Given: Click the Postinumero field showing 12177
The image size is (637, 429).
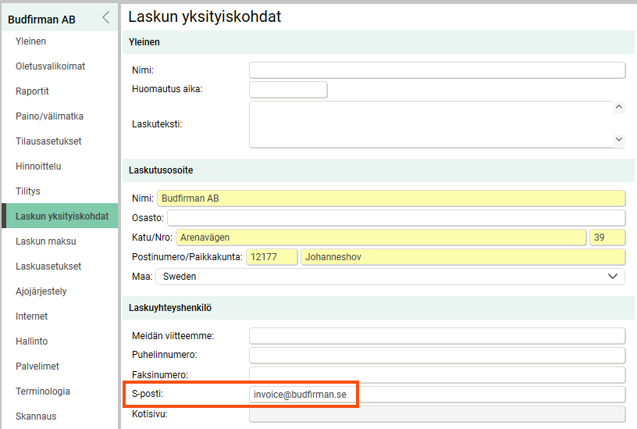Looking at the screenshot, I should tap(272, 257).
